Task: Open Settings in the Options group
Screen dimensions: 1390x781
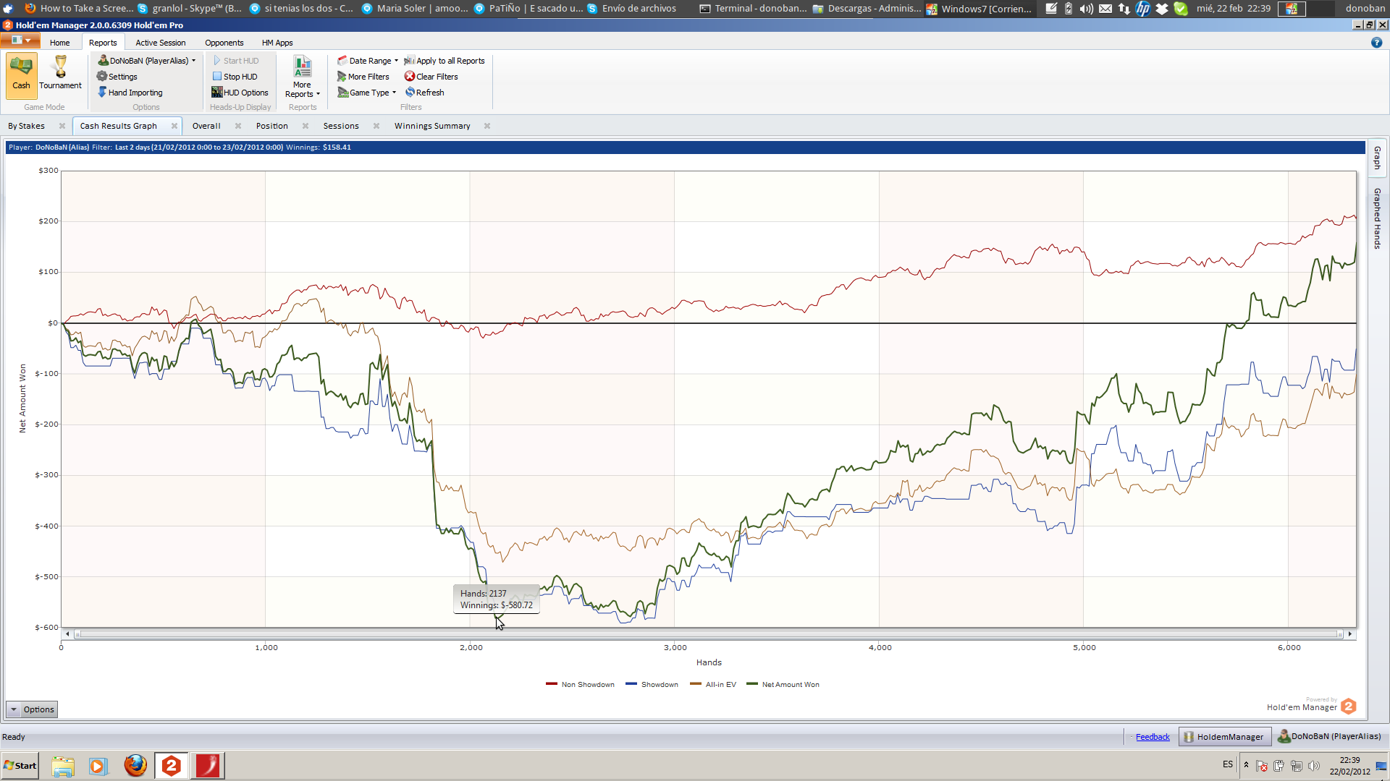Action: pos(117,77)
